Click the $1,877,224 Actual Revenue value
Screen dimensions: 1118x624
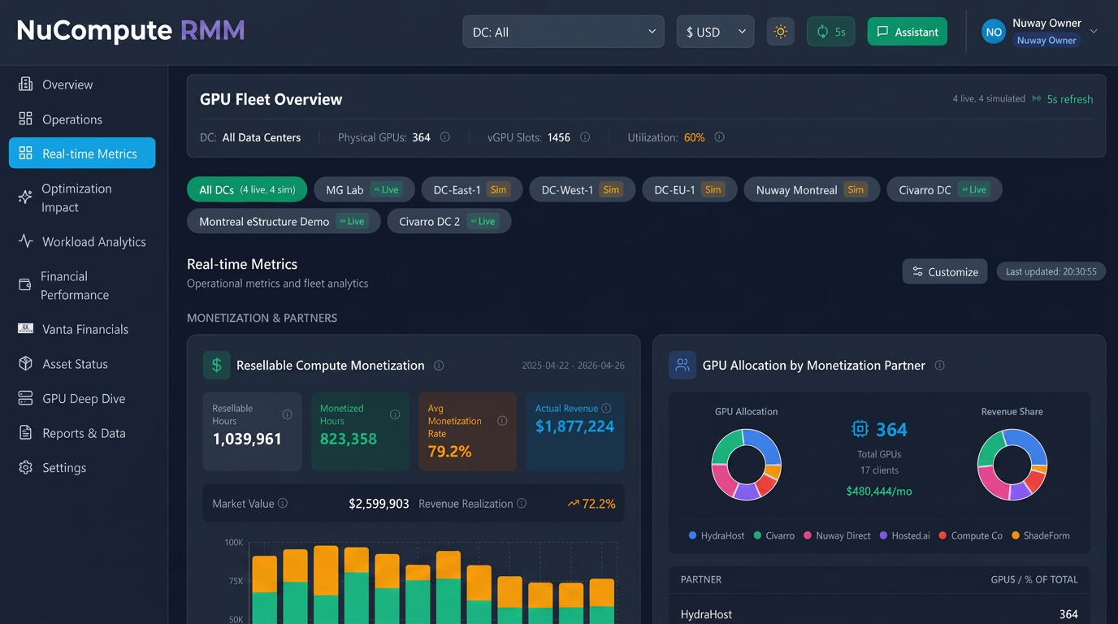click(574, 427)
